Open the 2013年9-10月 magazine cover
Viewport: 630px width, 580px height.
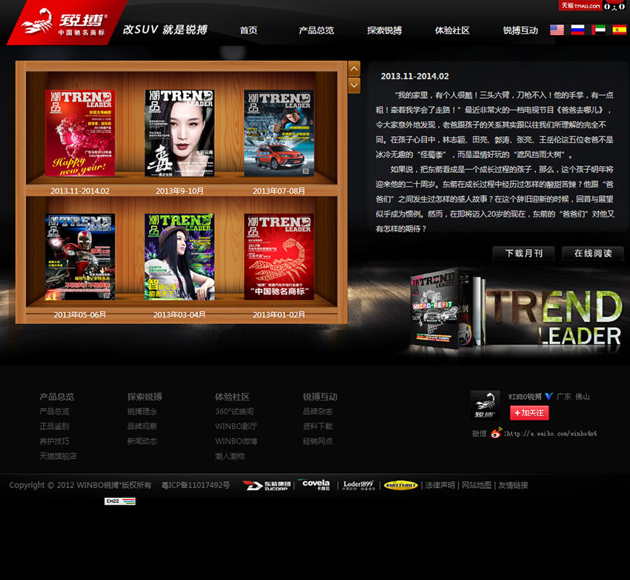click(179, 133)
